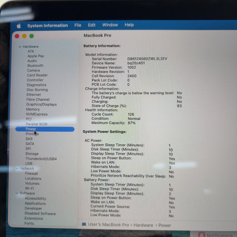The image size is (237, 237).
Task: Select Camera in the sidebar
Action: pos(34,71)
